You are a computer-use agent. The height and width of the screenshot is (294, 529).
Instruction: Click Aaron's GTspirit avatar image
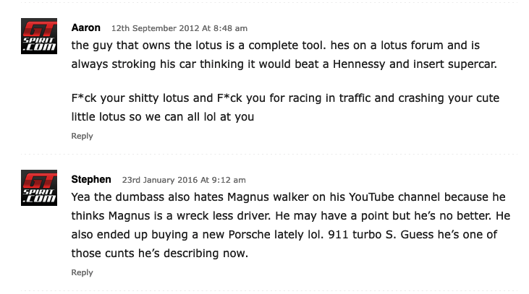pyautogui.click(x=39, y=36)
